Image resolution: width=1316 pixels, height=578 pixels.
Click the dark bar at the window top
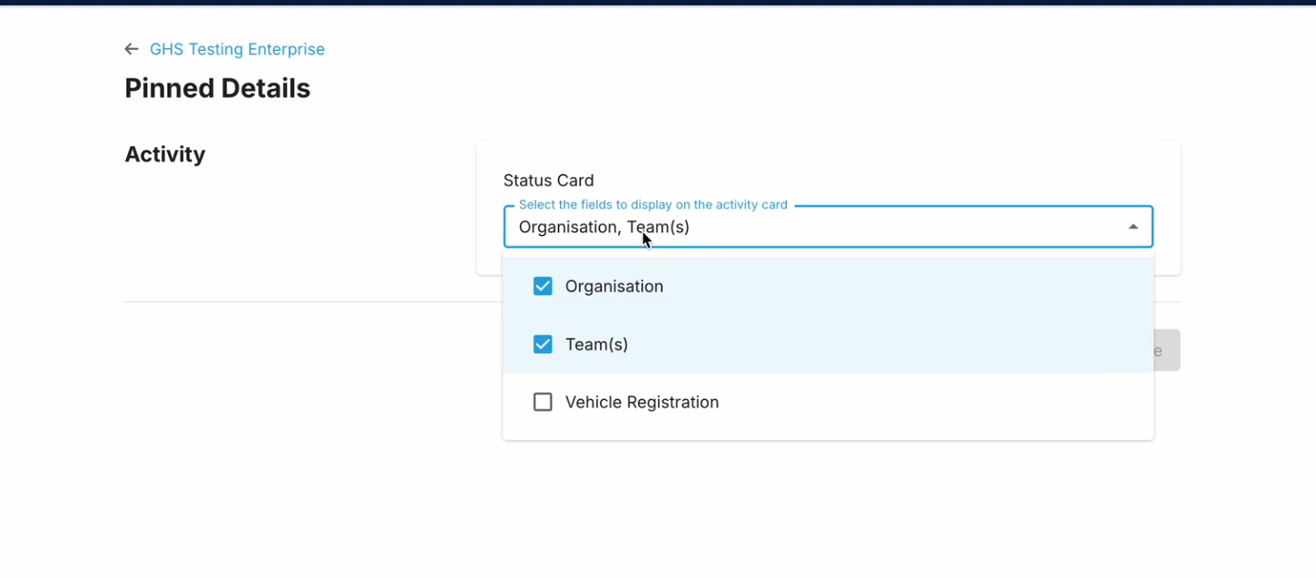pos(658,3)
